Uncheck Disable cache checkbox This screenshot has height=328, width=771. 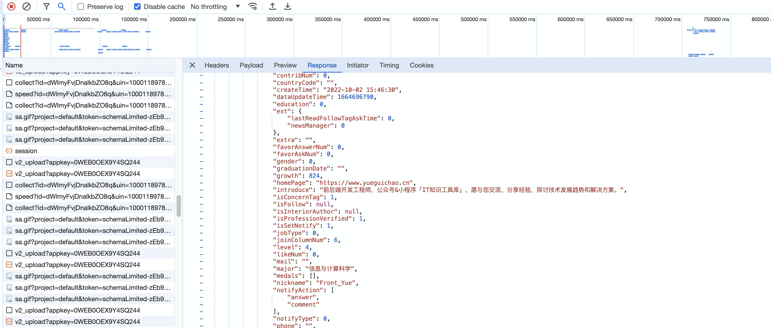click(x=137, y=7)
